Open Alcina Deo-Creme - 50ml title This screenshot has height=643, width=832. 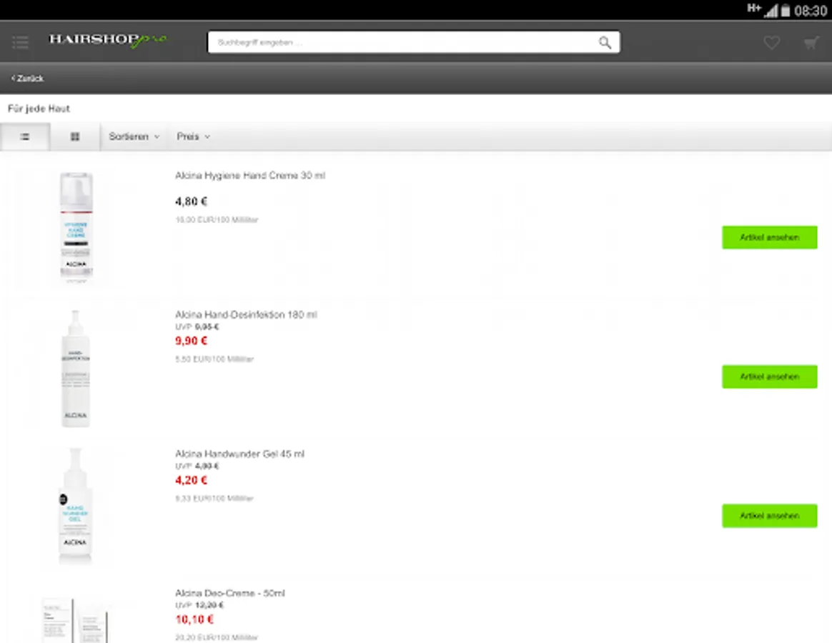[230, 593]
